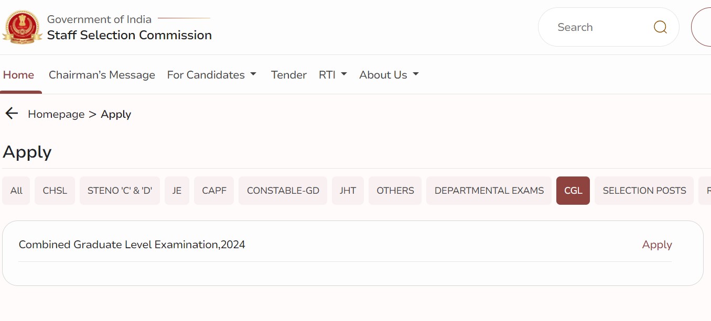The height and width of the screenshot is (321, 711).
Task: Click the search magnifier icon
Action: 660,27
